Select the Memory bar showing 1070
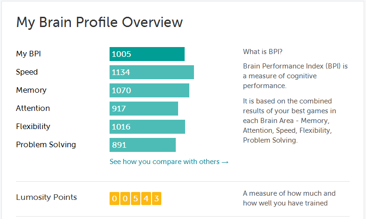The image size is (366, 219). 149,90
